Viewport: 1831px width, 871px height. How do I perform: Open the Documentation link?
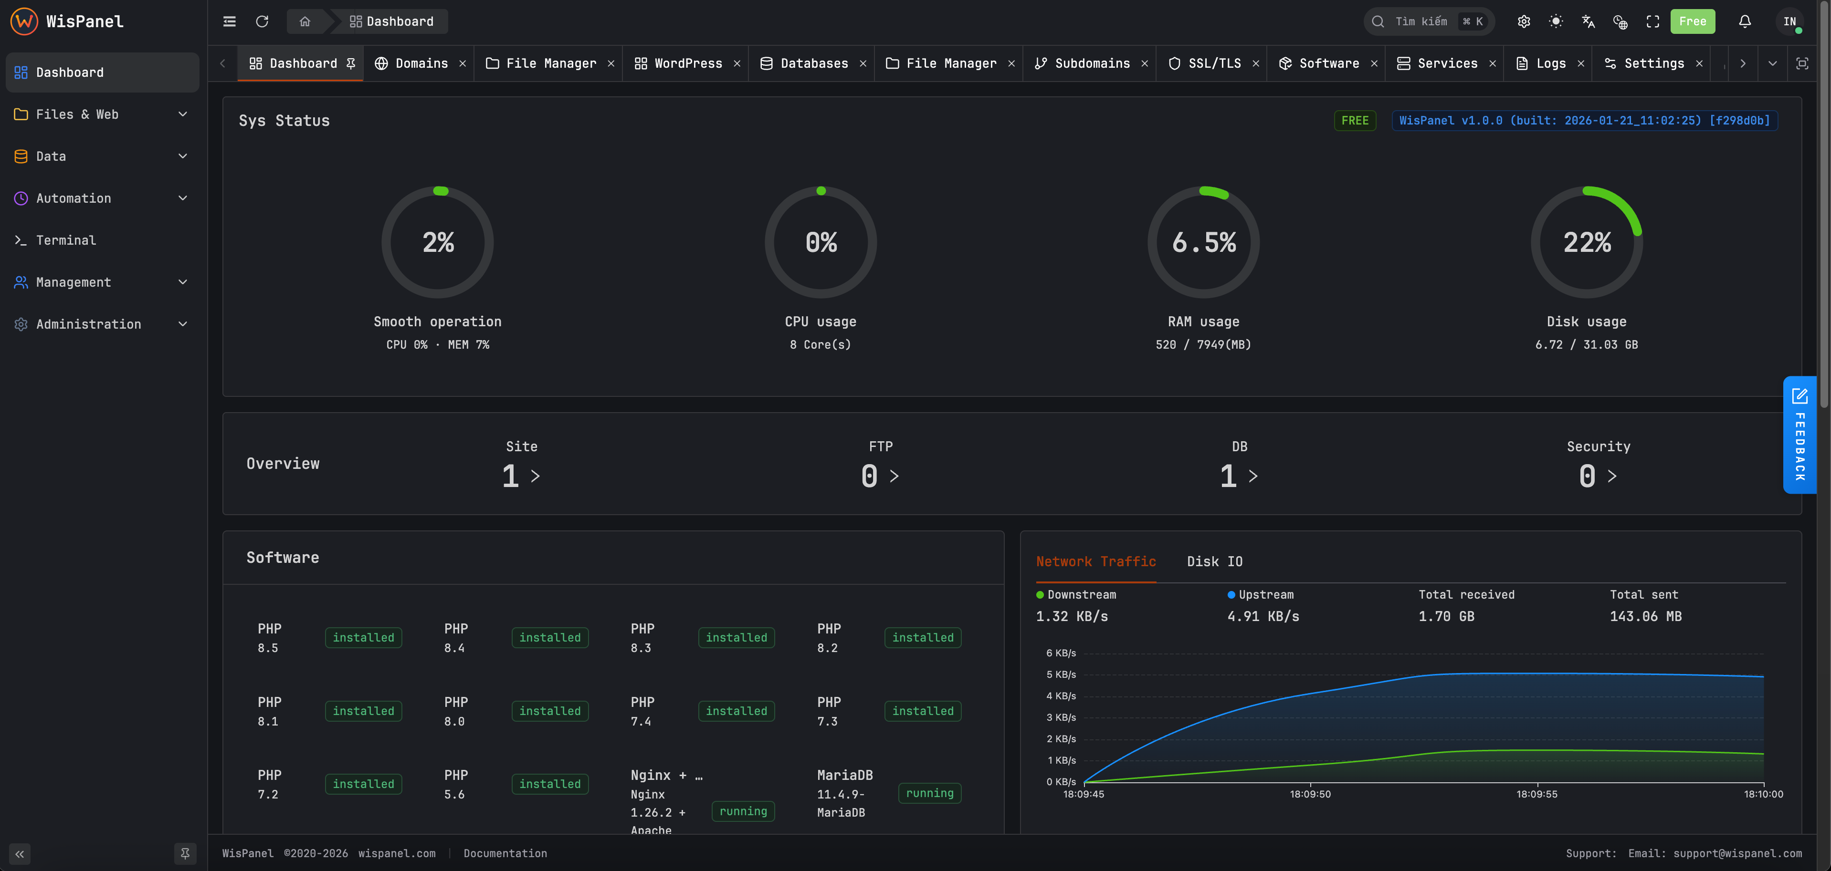coord(505,853)
